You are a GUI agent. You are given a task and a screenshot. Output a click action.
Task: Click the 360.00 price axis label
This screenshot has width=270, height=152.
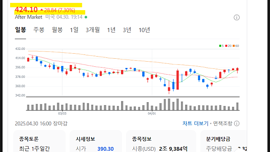(20, 86)
